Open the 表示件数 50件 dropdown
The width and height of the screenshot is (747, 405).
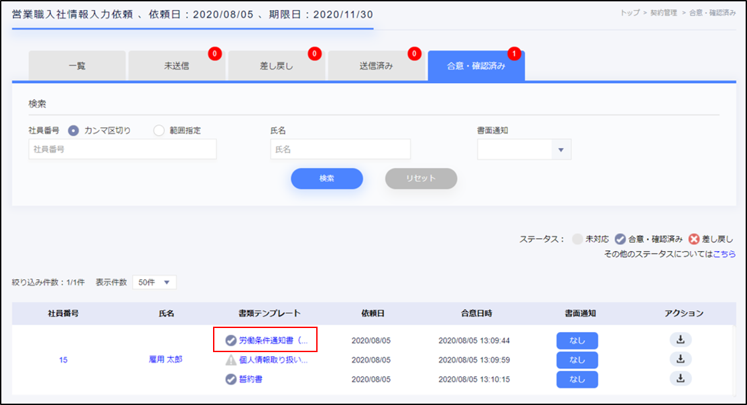(x=154, y=282)
